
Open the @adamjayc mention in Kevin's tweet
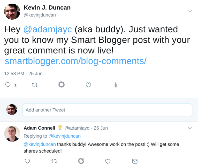click(48, 29)
